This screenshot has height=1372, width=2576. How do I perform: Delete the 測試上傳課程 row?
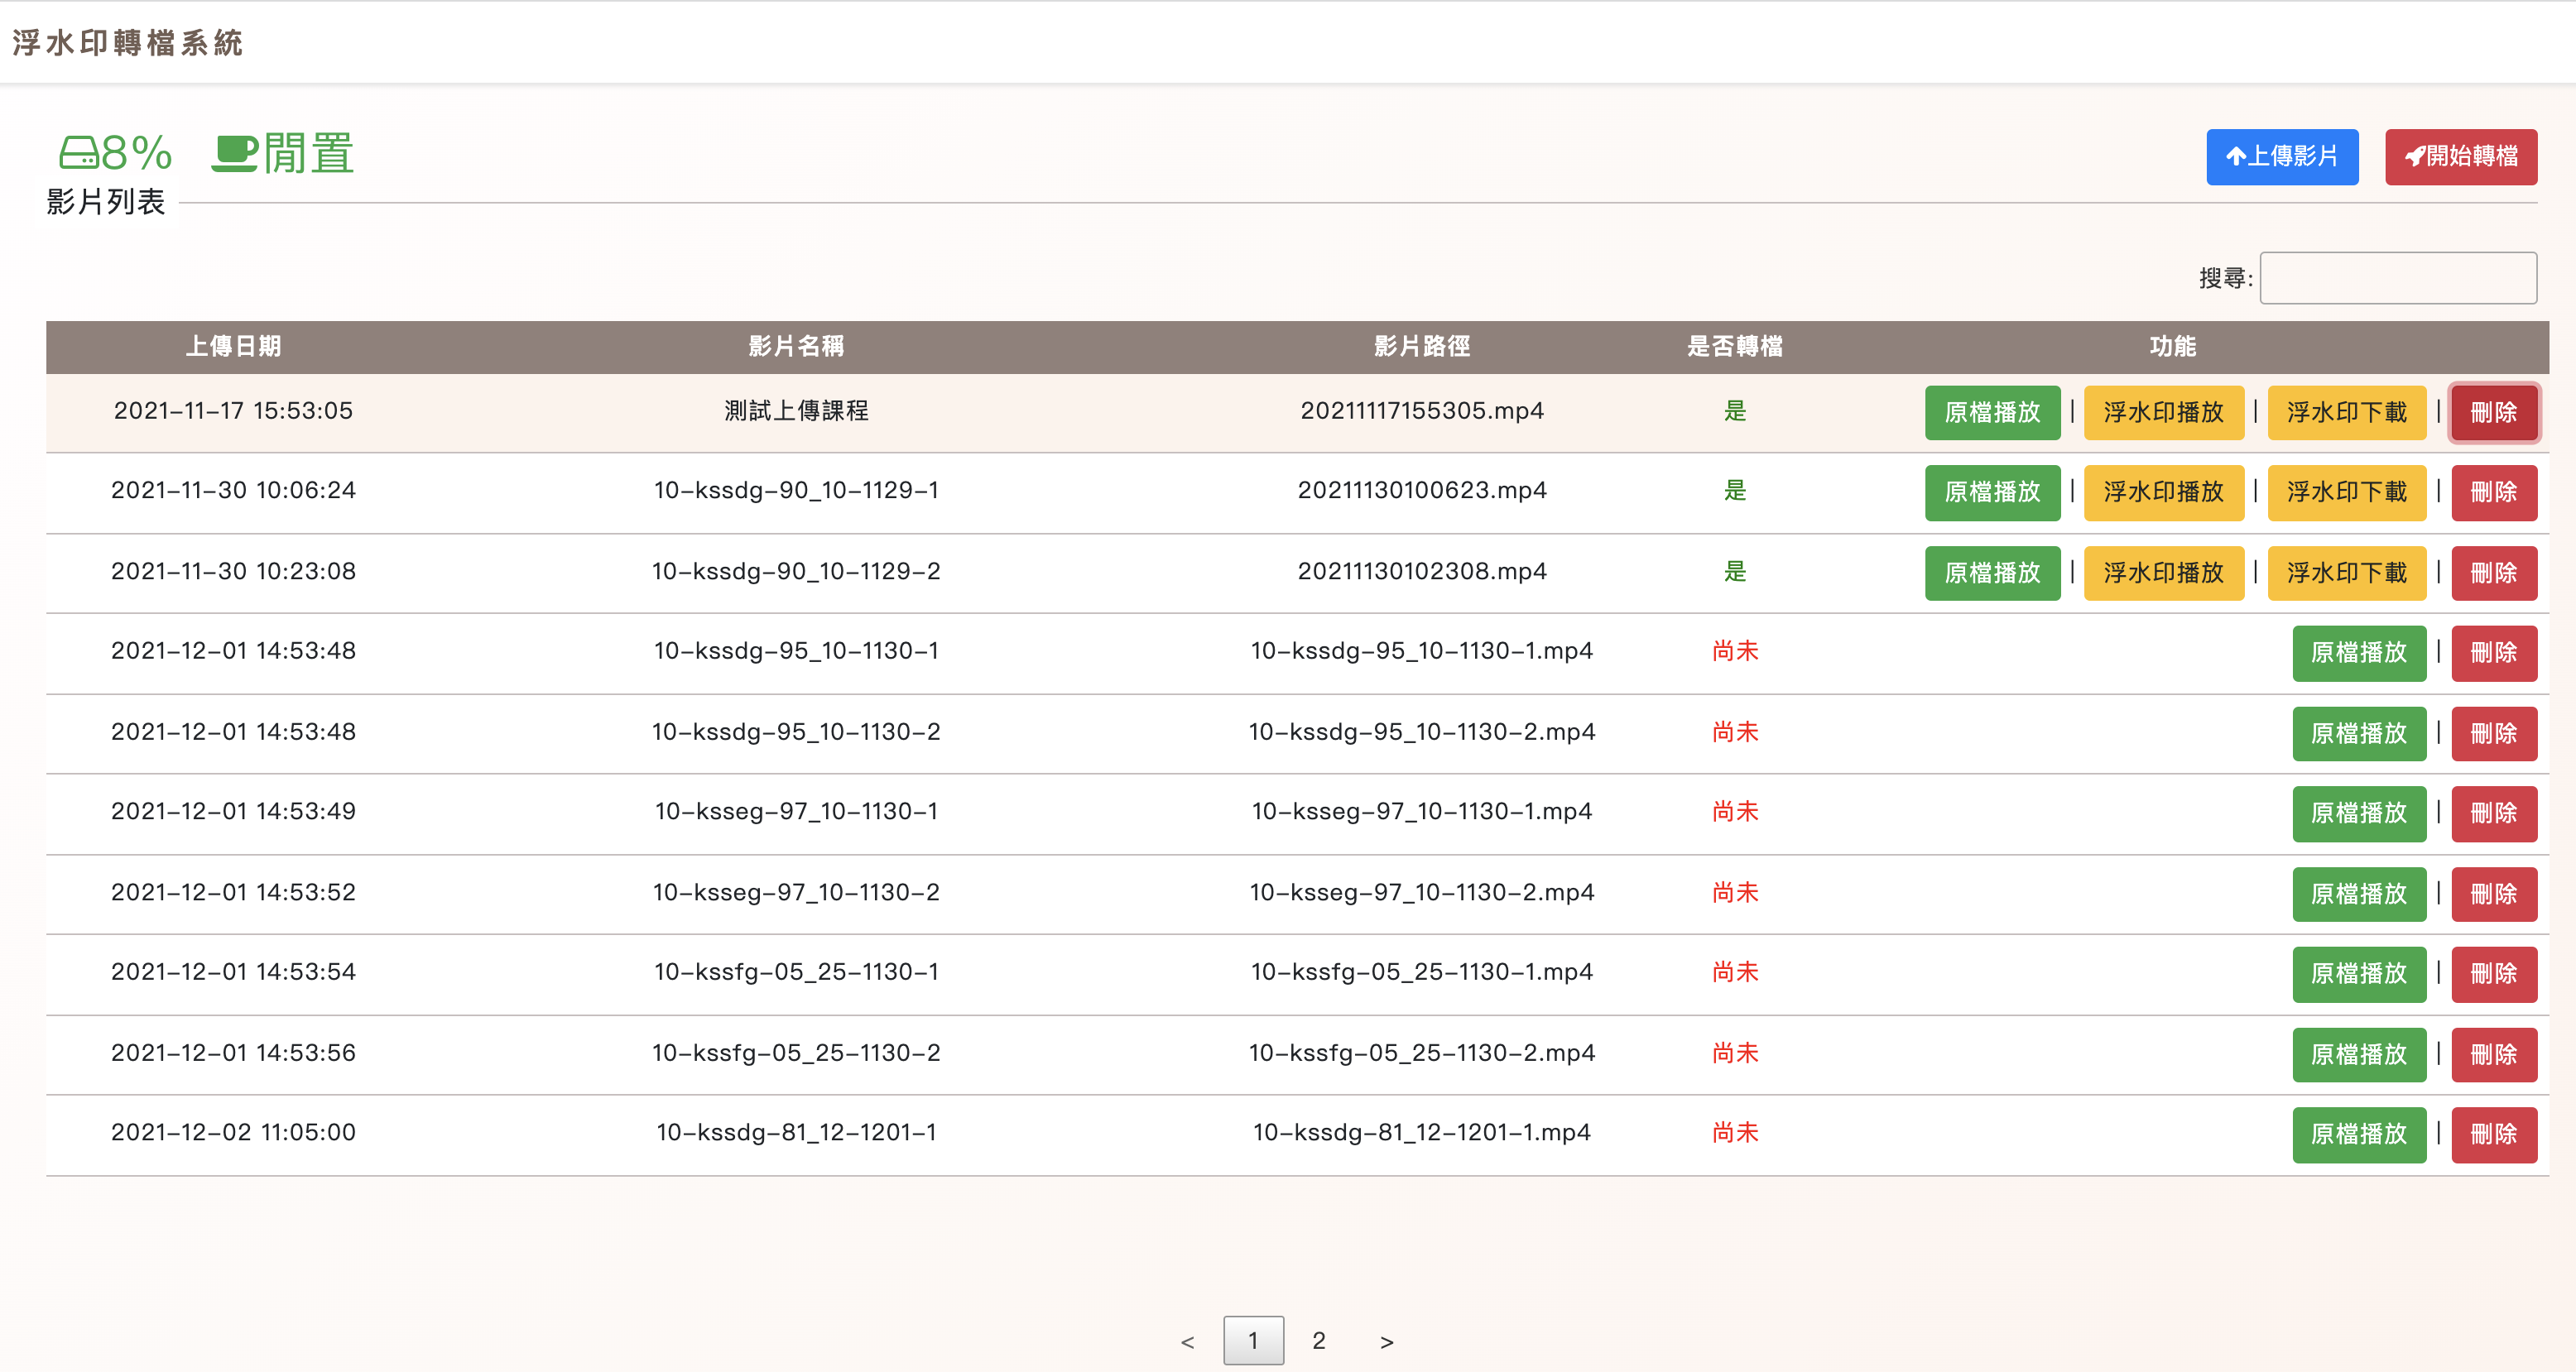coord(2493,412)
